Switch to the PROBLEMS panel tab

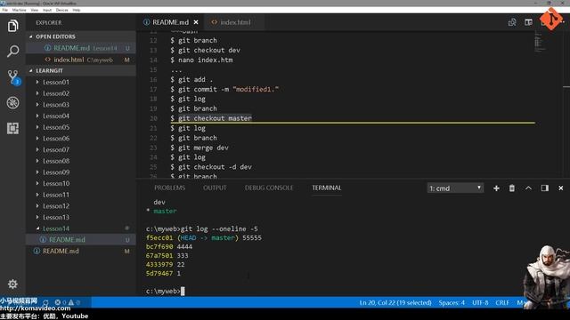tap(170, 188)
